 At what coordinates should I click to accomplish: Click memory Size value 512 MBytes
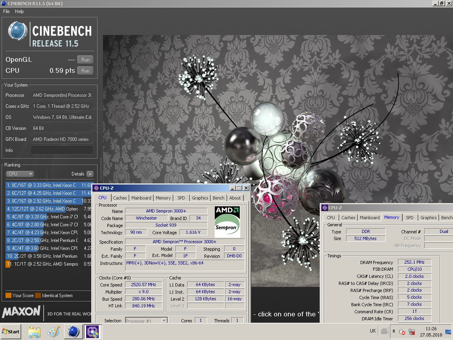[365, 238]
